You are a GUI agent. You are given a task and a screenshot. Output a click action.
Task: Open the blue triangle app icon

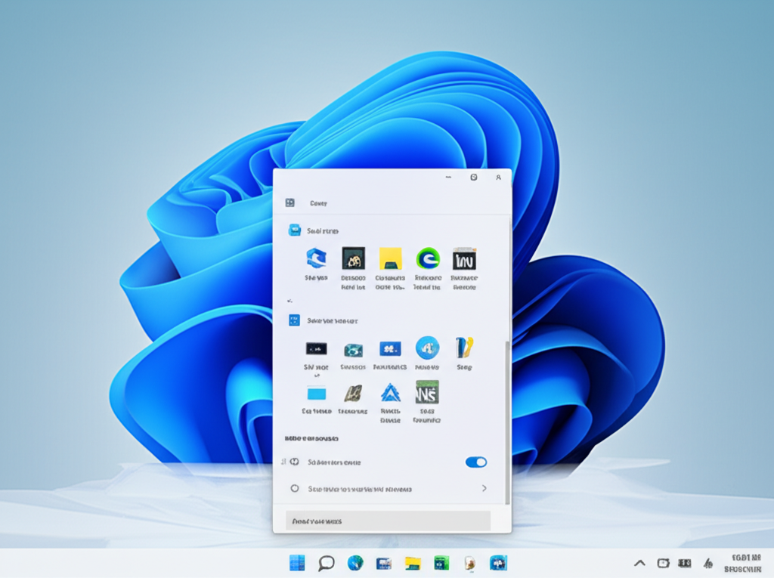point(391,393)
